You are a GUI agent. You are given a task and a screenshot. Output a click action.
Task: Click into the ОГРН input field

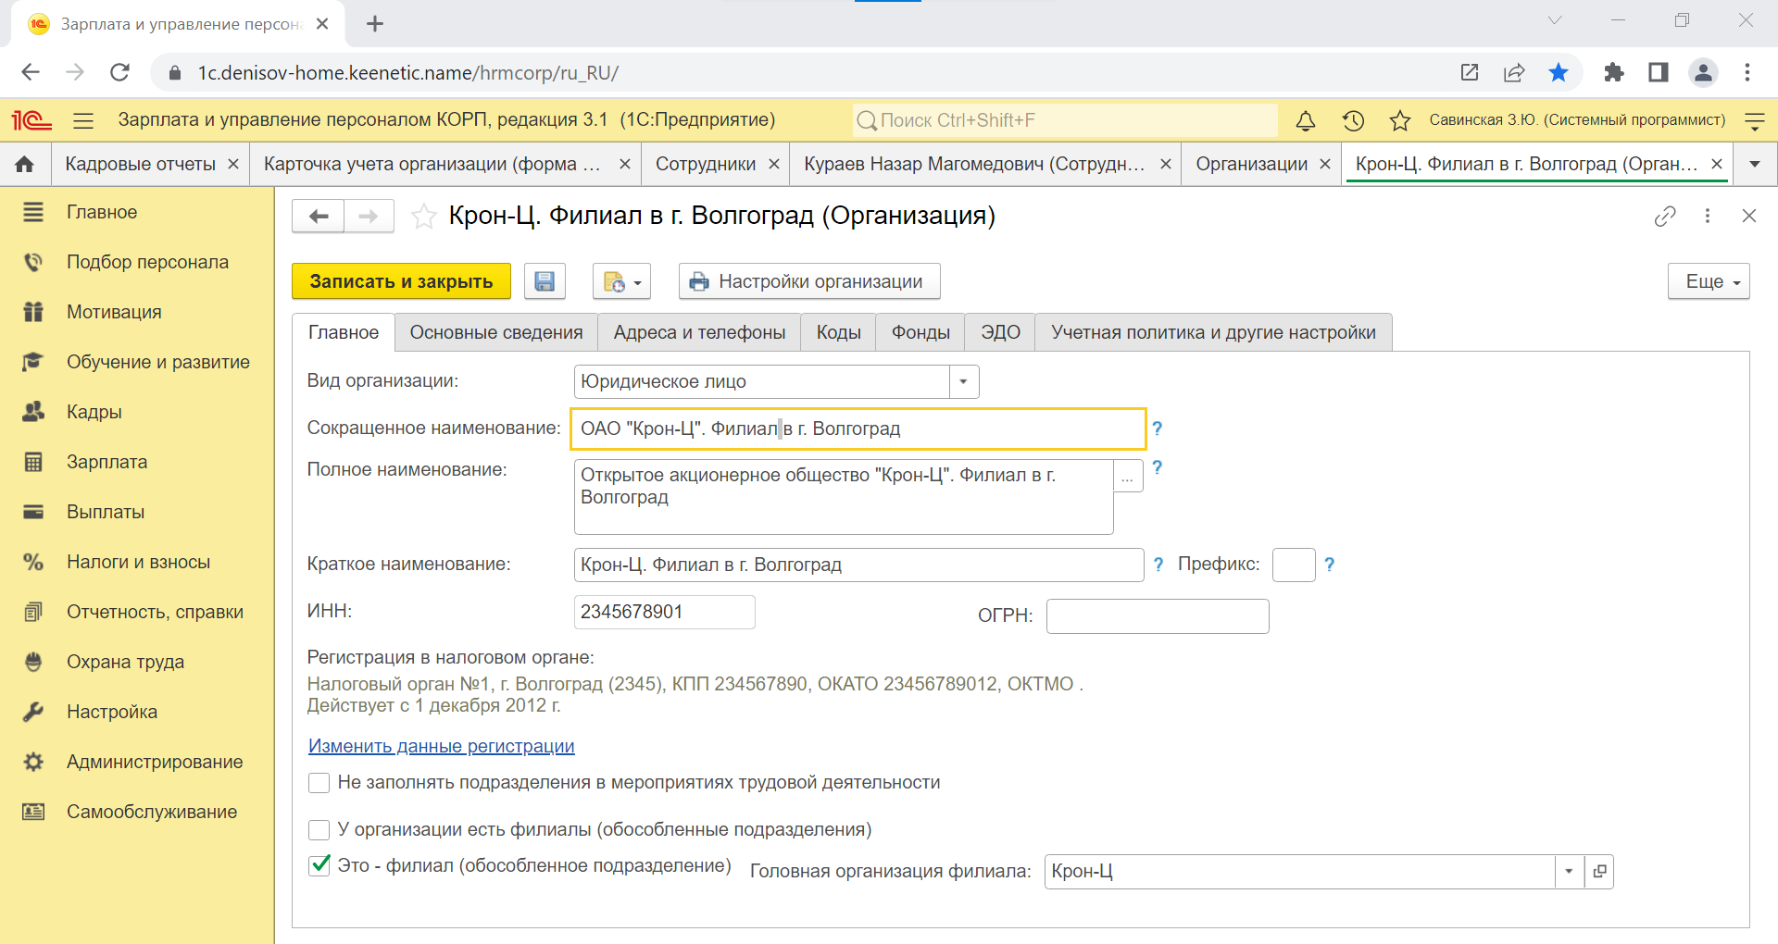(1157, 615)
